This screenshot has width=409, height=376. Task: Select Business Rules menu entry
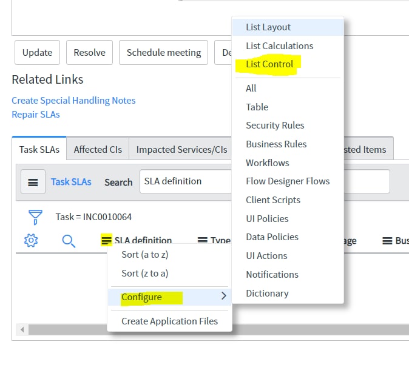point(276,144)
